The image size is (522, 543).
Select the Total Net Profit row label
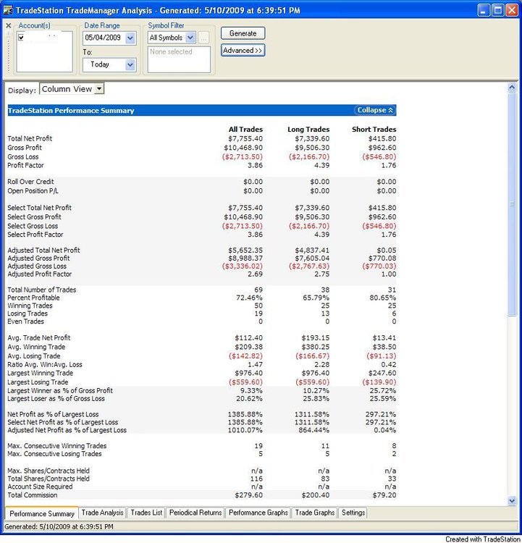coord(30,138)
